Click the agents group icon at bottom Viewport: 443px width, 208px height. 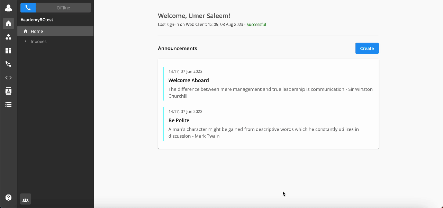(x=26, y=199)
